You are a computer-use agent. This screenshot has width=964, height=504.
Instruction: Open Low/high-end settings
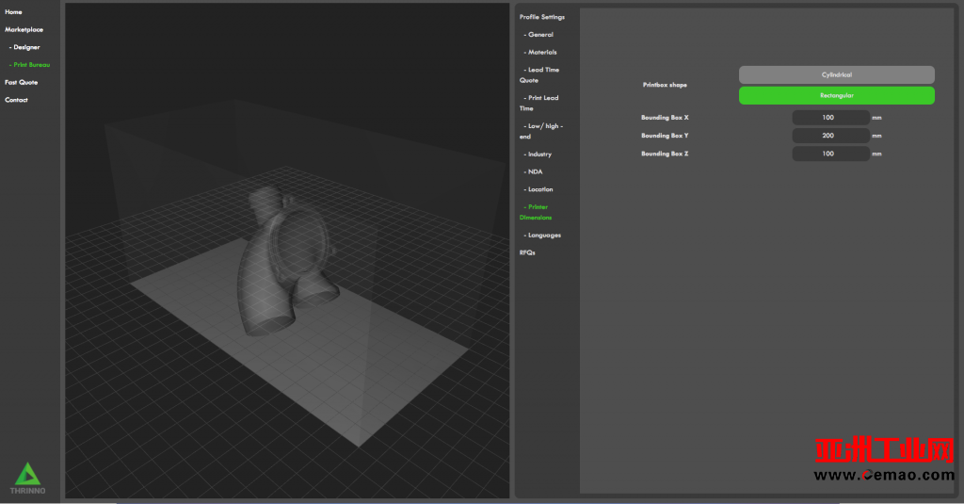tap(541, 131)
